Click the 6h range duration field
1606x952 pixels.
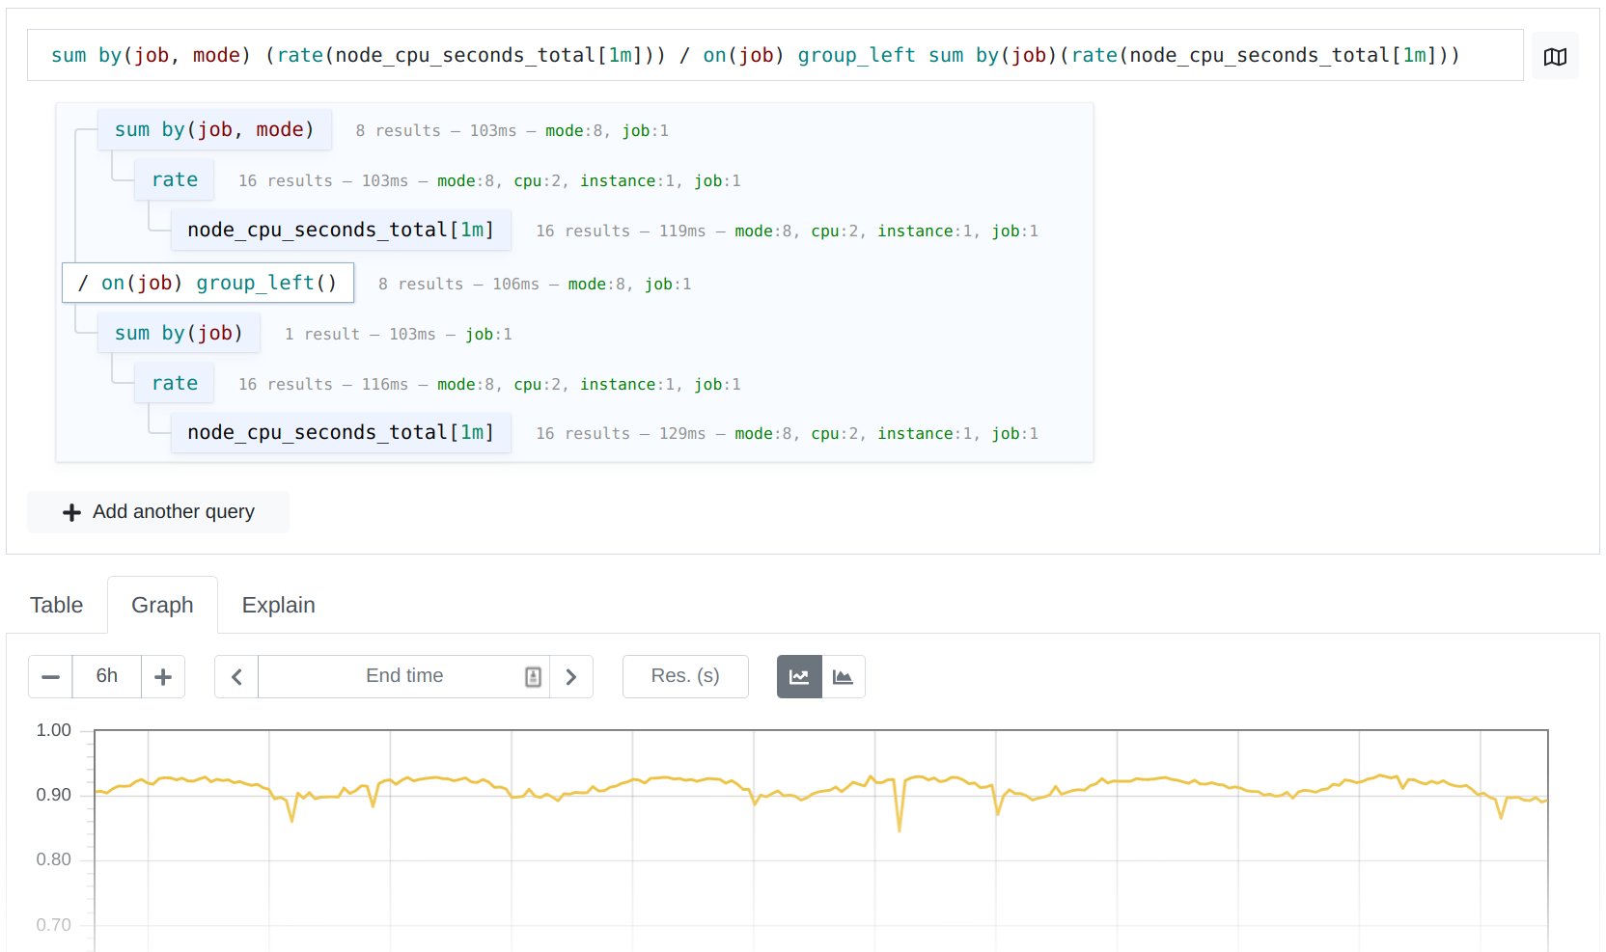(106, 676)
